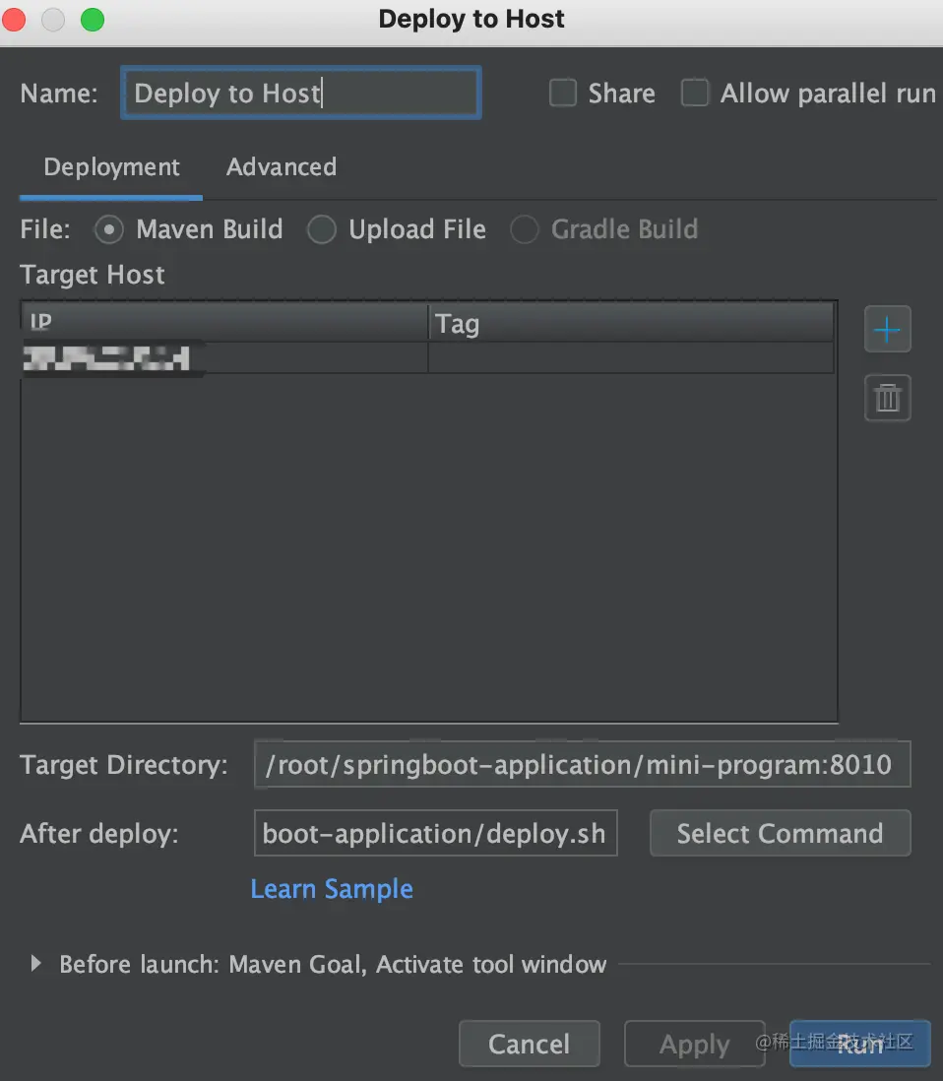Click inside the Name text field

pos(300,93)
